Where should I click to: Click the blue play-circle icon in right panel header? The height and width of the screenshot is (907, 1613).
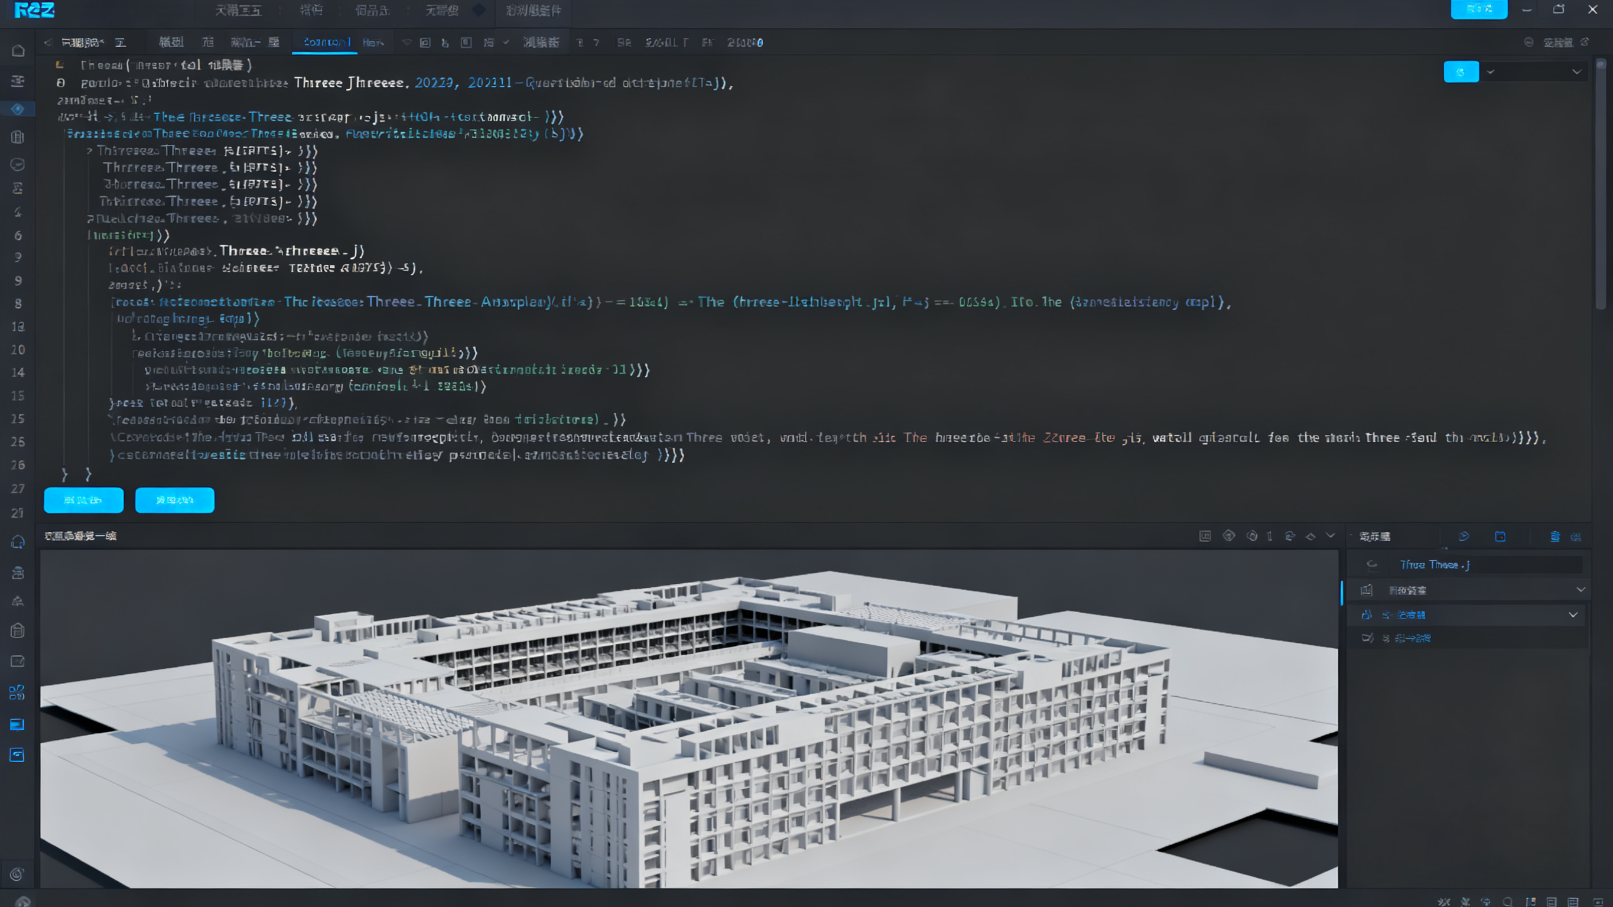click(1464, 536)
